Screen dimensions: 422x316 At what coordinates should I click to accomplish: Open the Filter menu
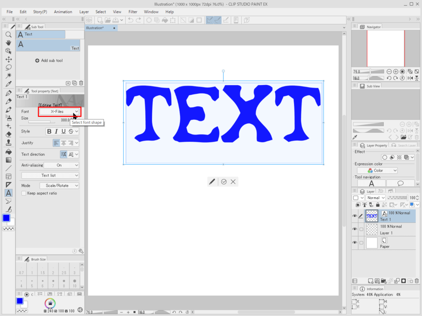point(133,12)
